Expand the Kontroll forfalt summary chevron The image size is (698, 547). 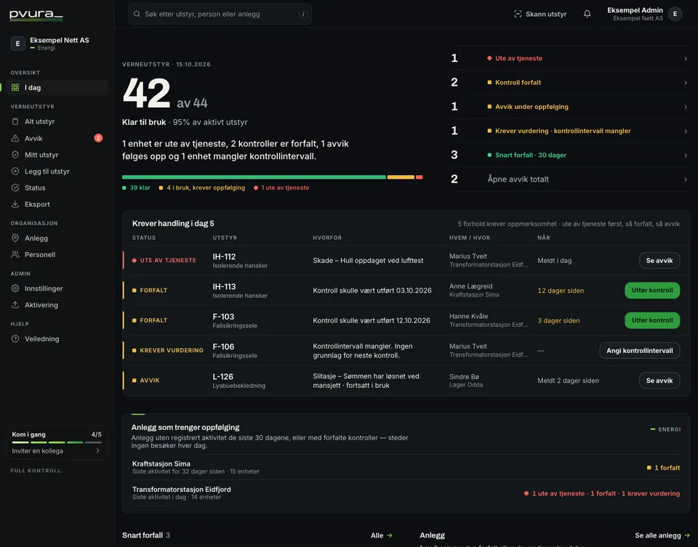click(x=686, y=83)
